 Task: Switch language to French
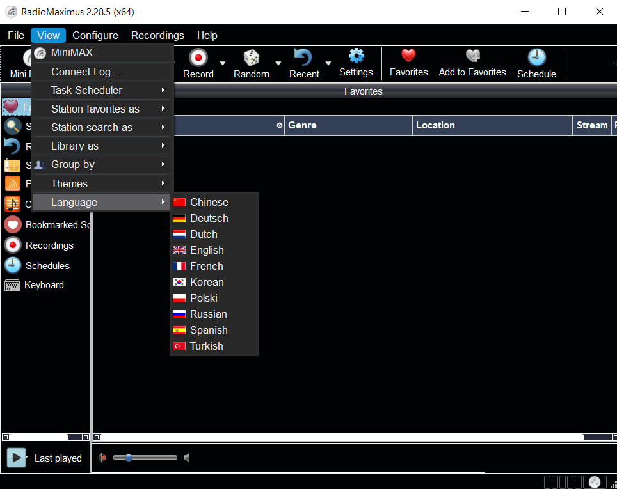click(214, 266)
